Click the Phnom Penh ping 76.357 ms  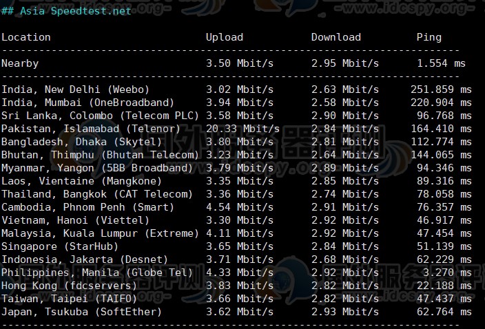[x=444, y=207]
